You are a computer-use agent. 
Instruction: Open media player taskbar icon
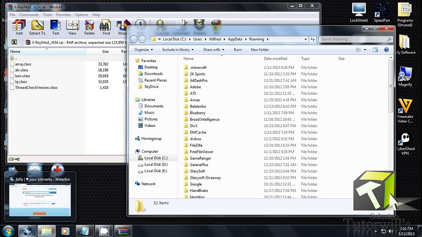[65, 231]
